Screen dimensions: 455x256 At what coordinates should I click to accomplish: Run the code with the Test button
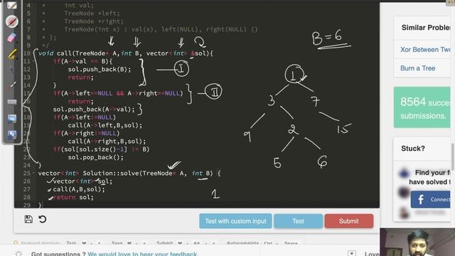pyautogui.click(x=298, y=221)
